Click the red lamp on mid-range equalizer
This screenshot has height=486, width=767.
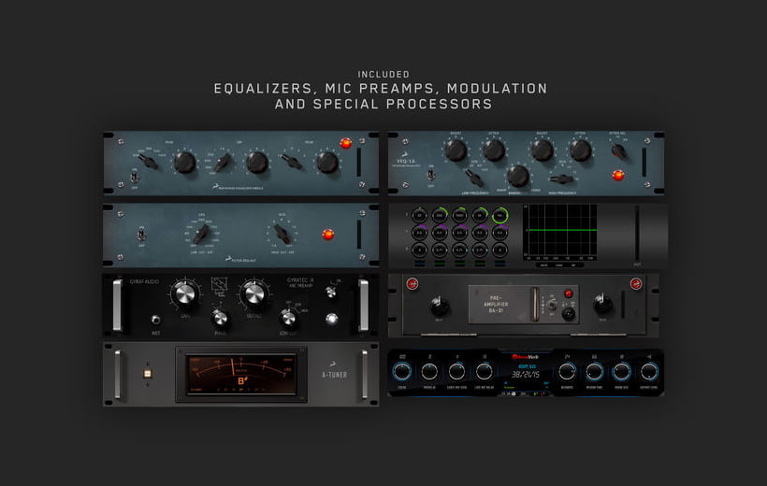346,143
